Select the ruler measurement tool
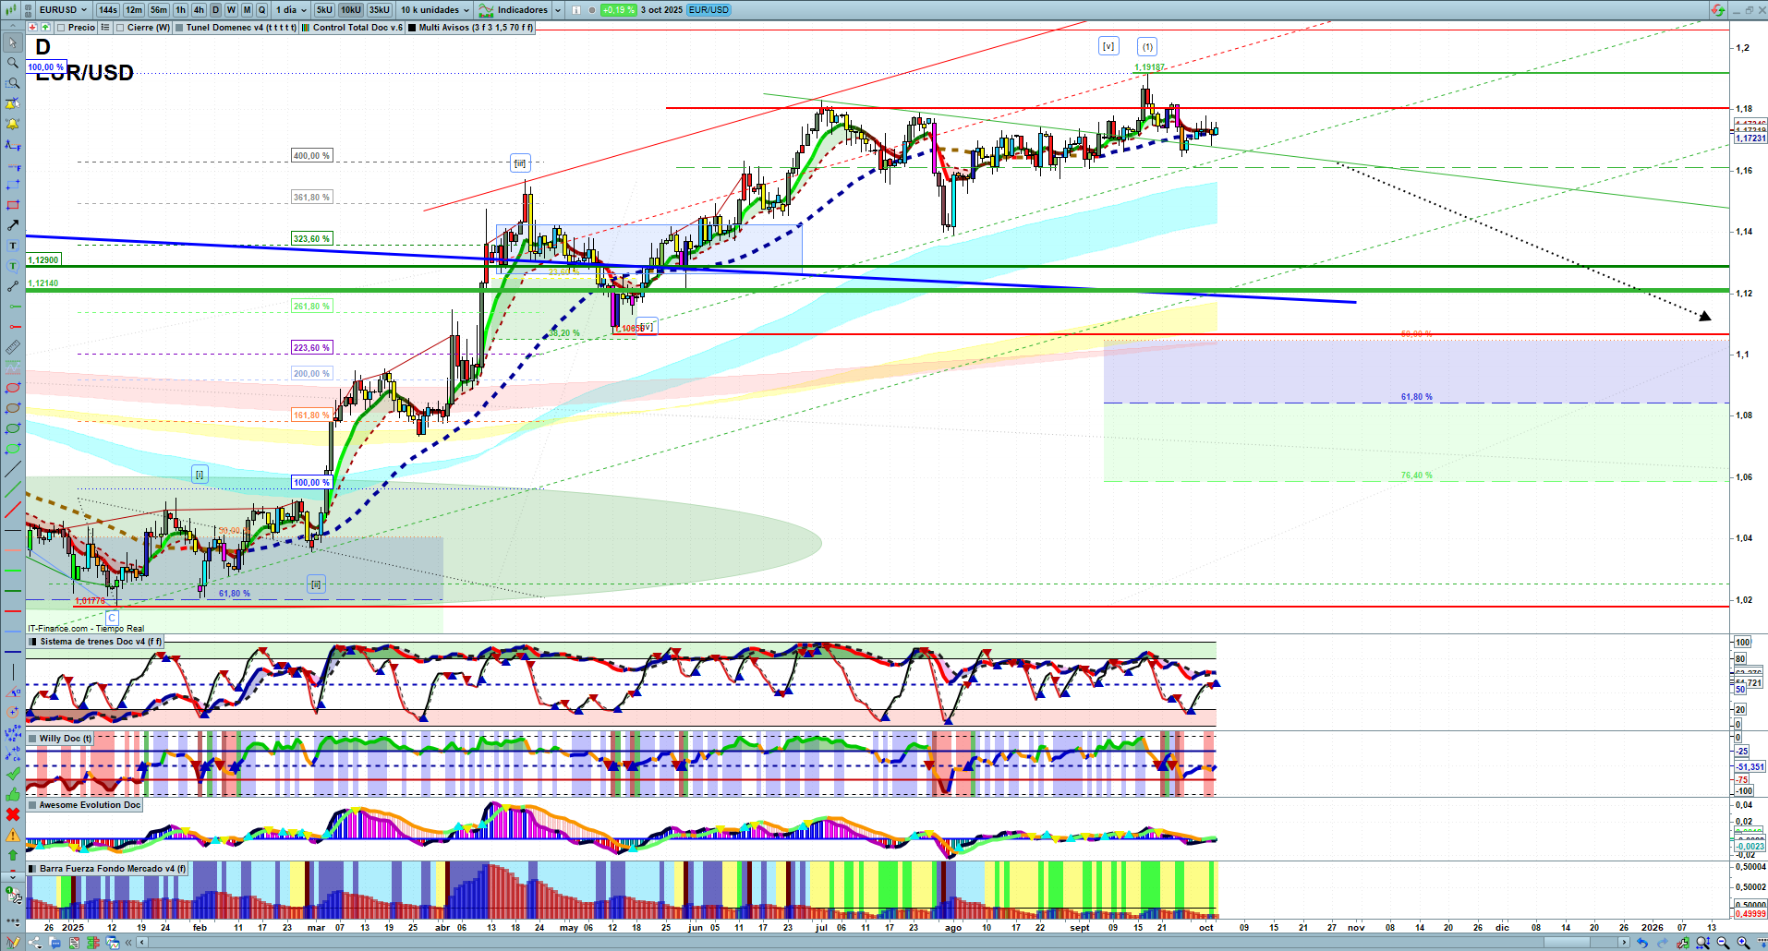 pyautogui.click(x=13, y=347)
